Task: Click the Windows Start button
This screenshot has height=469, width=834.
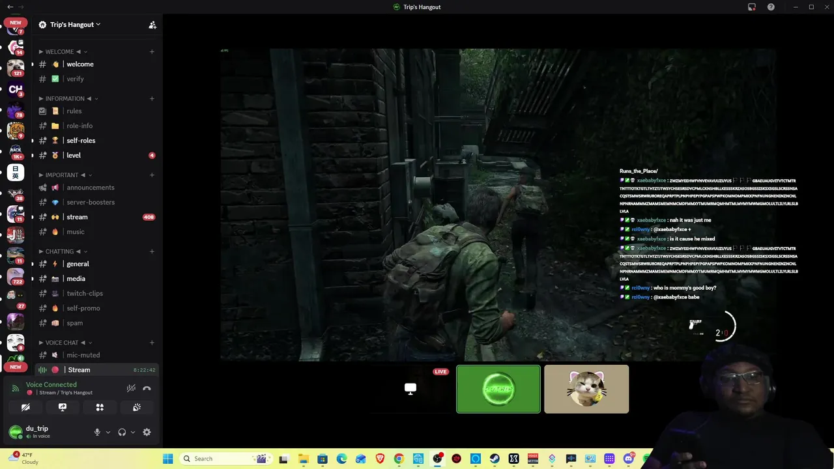Action: point(167,459)
